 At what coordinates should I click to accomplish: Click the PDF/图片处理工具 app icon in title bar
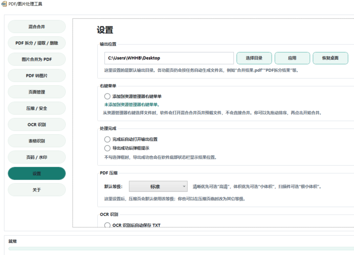(4, 4)
